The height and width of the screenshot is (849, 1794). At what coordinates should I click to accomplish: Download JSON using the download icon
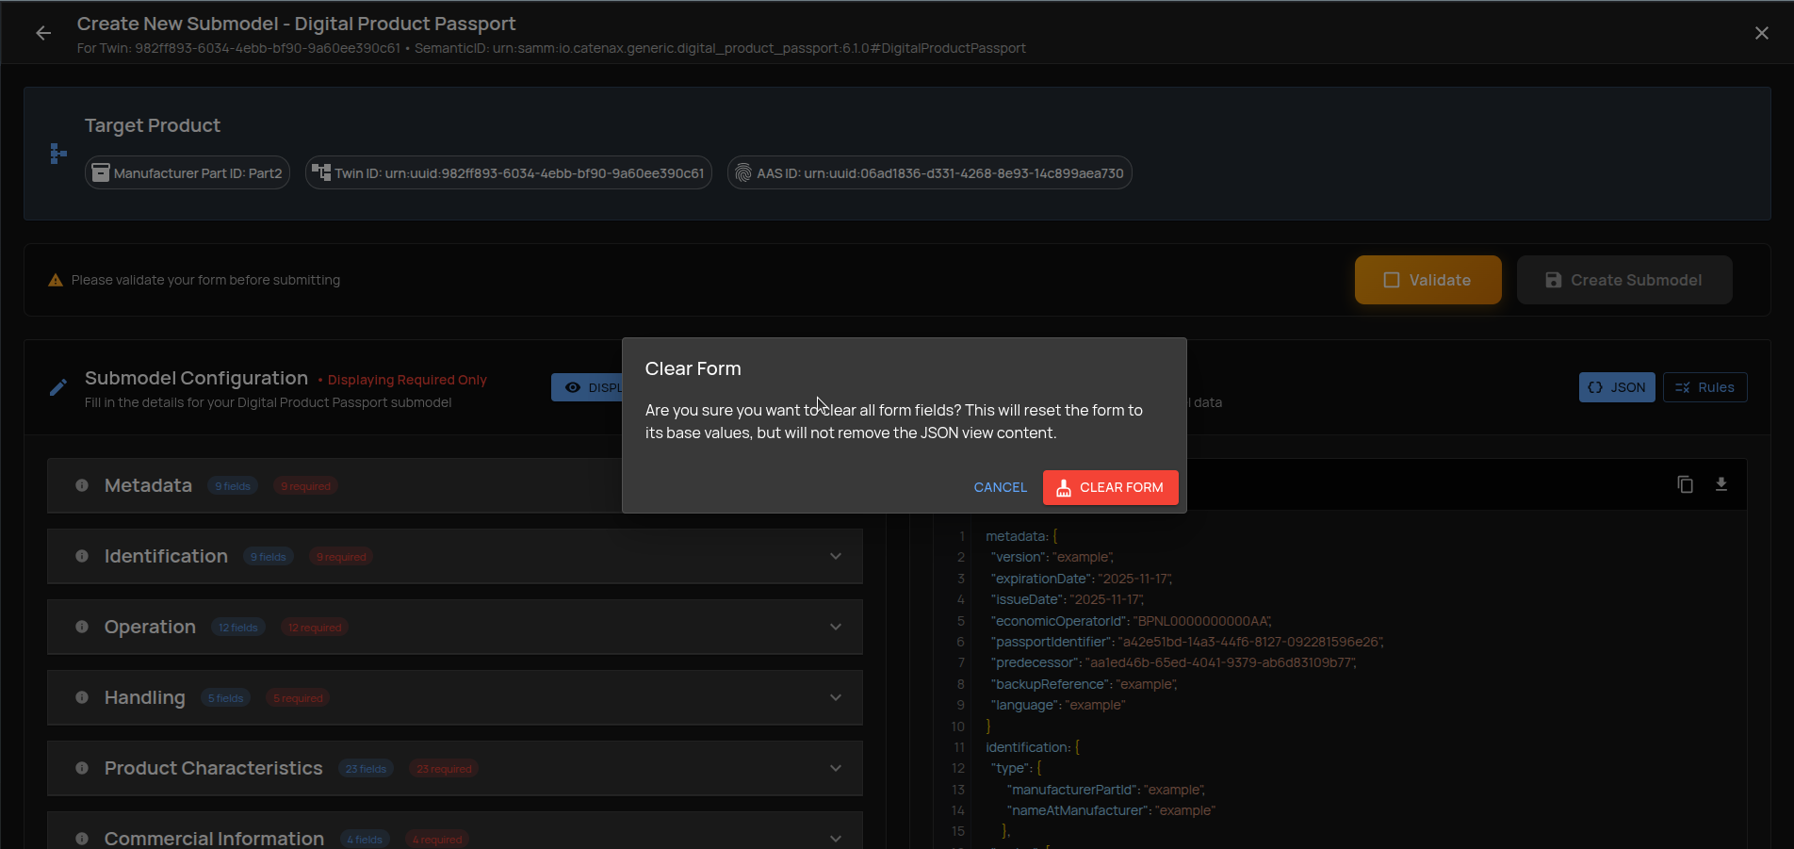click(1721, 484)
